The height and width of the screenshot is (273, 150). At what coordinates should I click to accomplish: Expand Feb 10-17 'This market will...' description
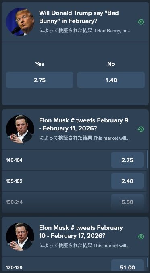point(111,246)
